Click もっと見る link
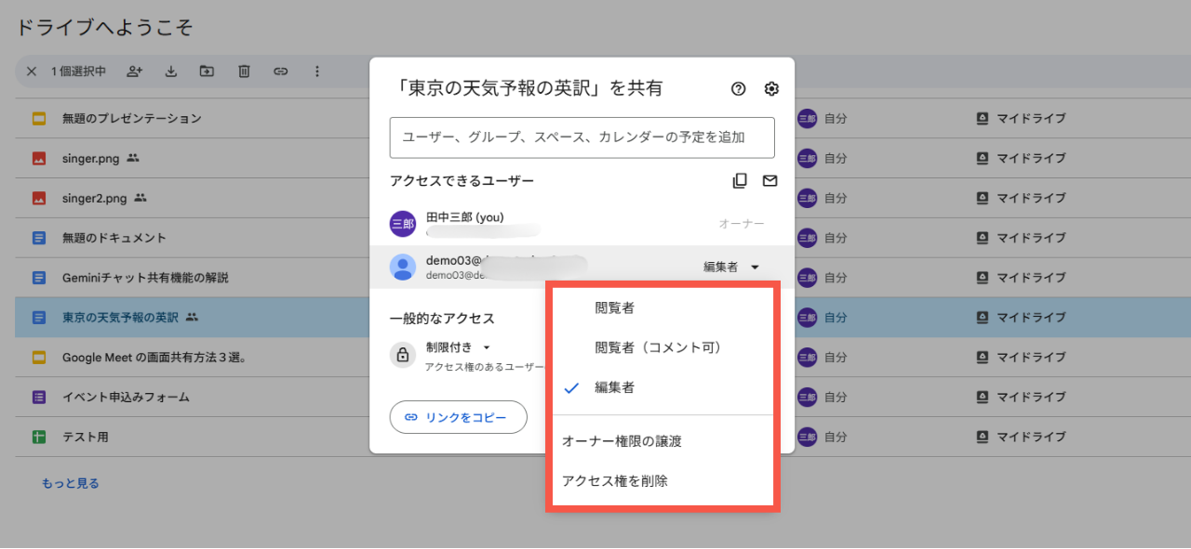Screen dimensions: 1191x549 (x=71, y=483)
